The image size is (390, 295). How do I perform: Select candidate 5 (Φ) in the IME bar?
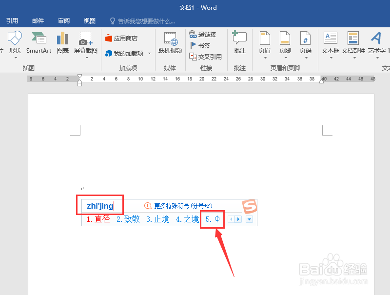coord(212,219)
